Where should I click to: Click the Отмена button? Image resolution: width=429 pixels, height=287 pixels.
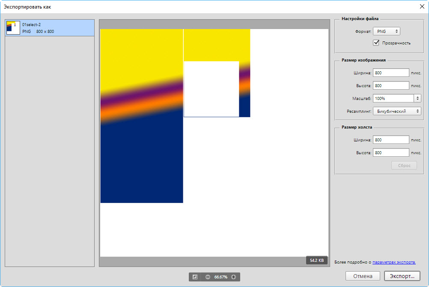point(363,276)
